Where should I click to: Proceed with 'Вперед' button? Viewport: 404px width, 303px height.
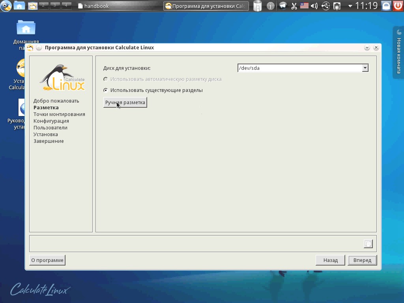click(x=362, y=260)
